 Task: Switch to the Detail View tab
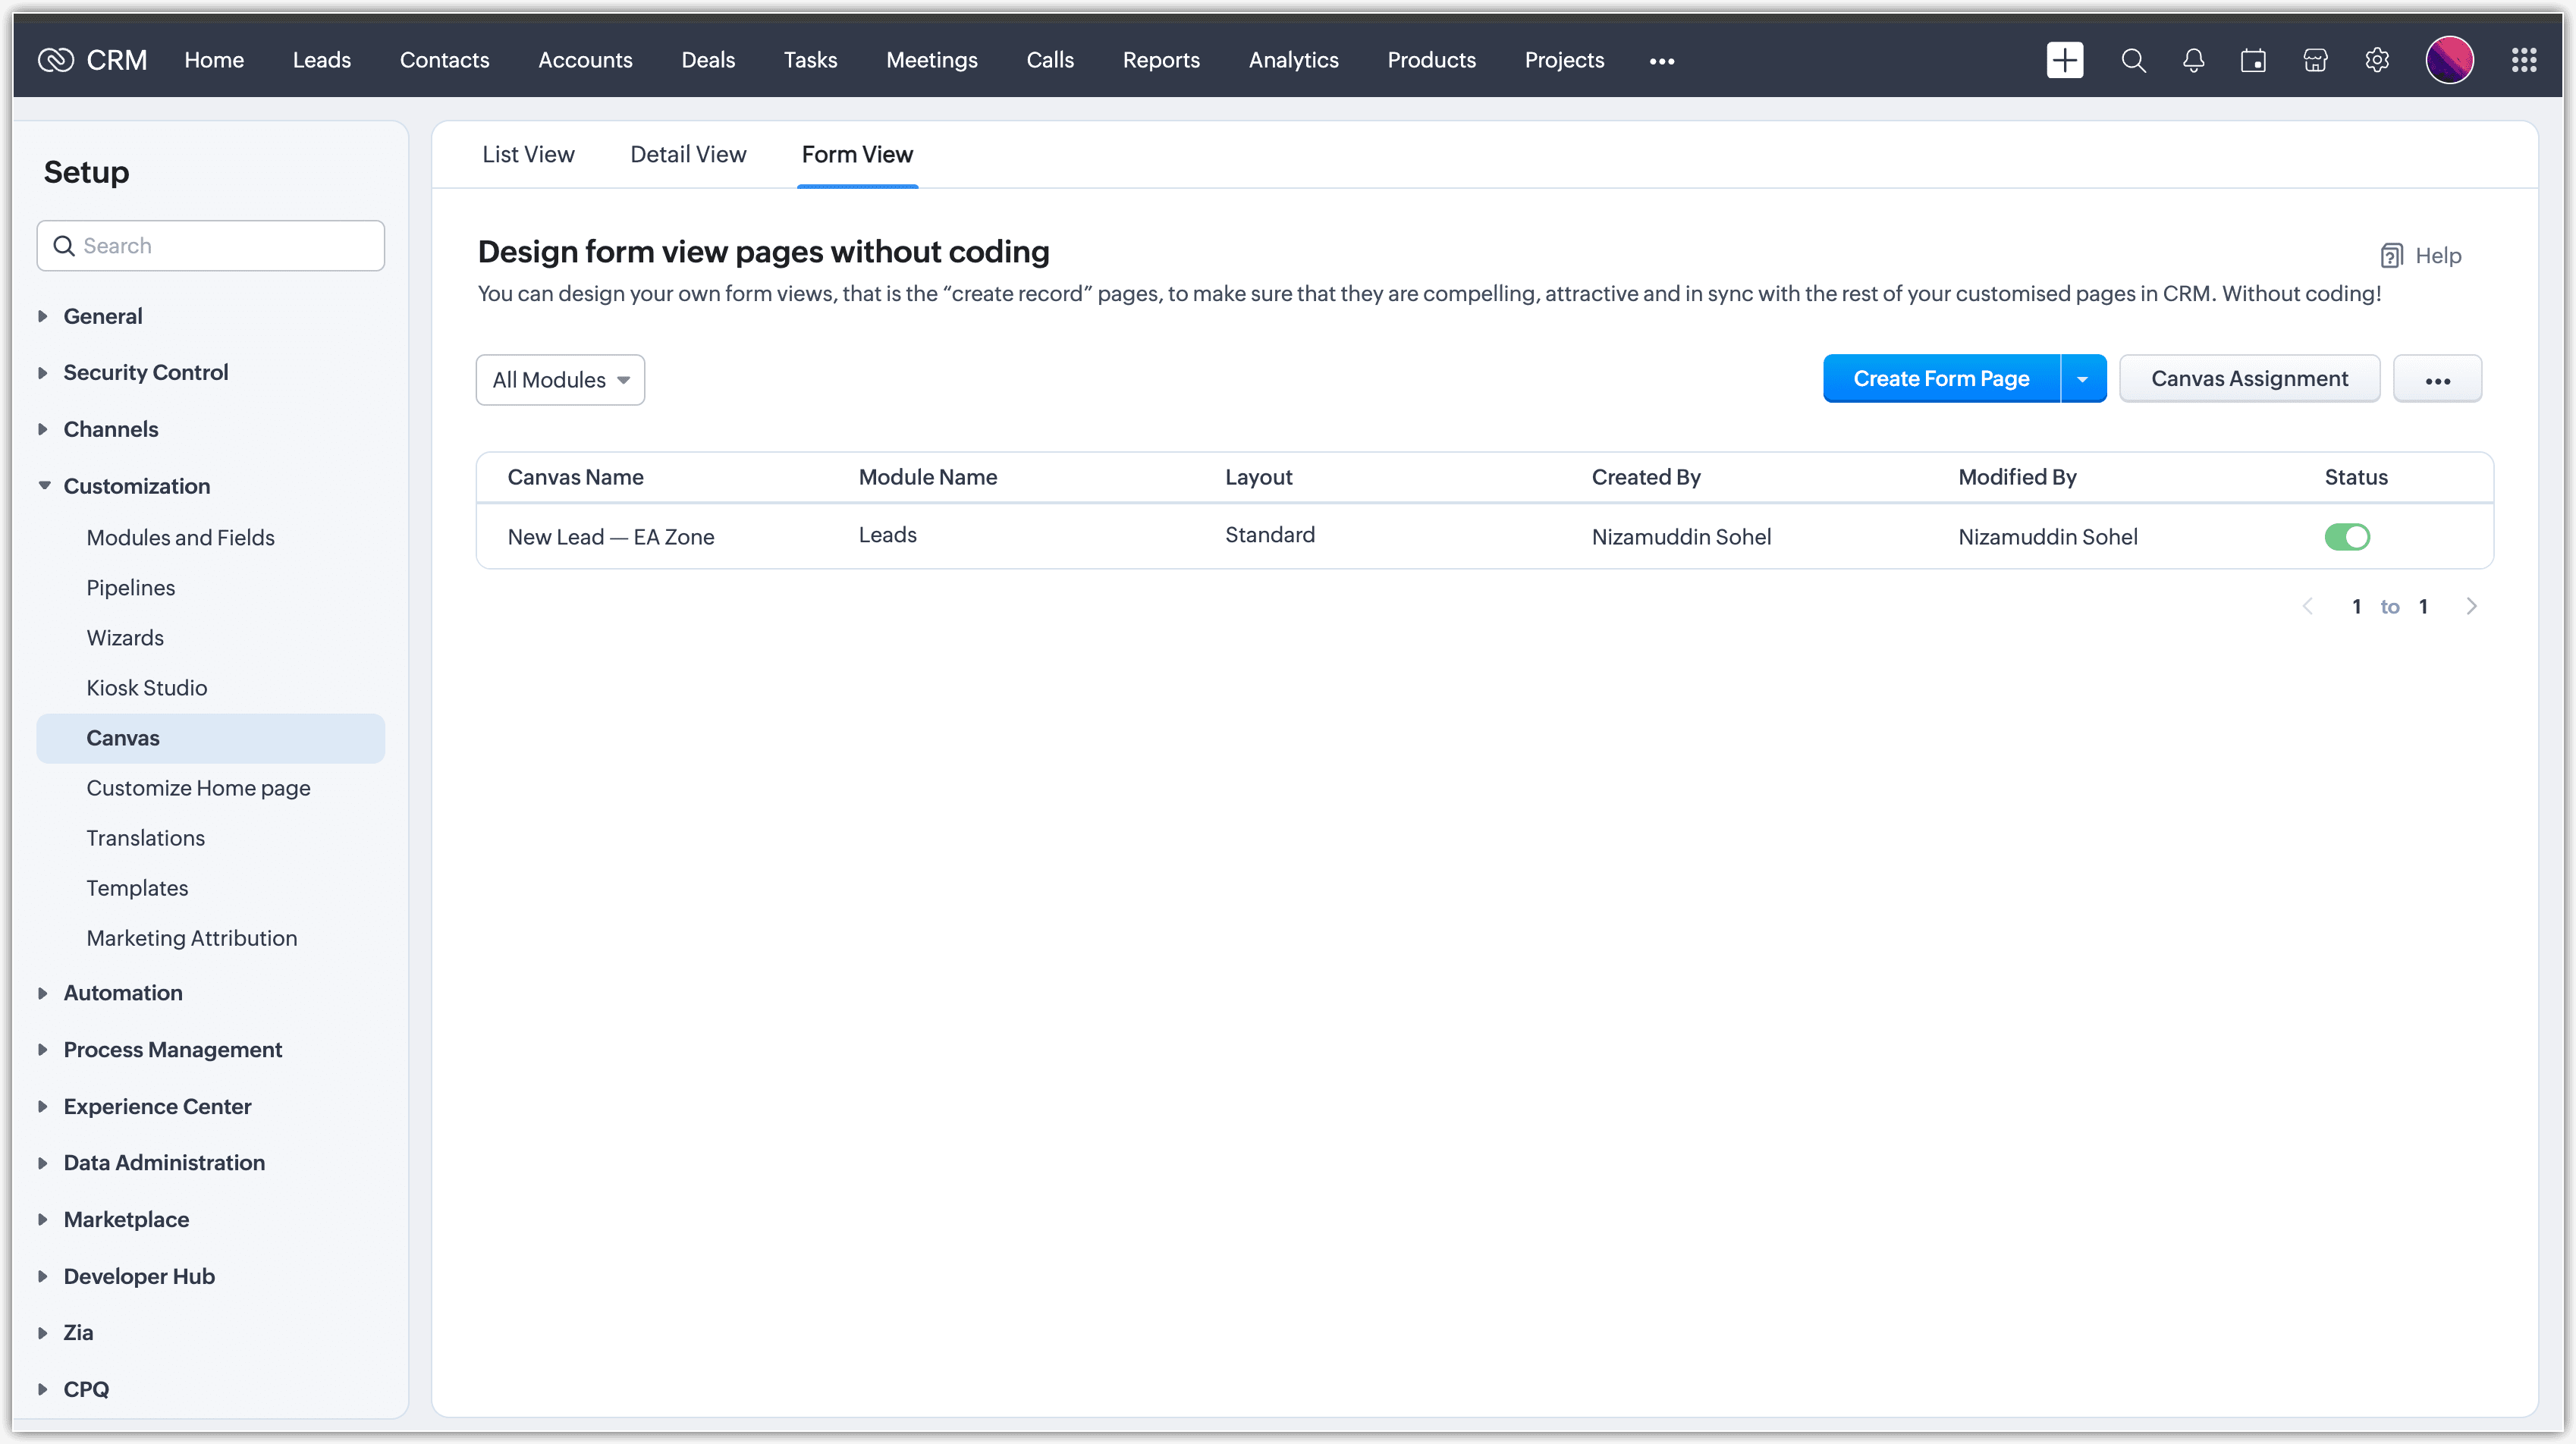[688, 154]
